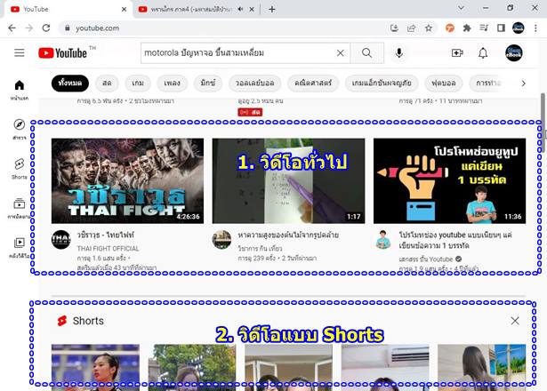Open Explore compass in sidebar
The height and width of the screenshot is (391, 547).
point(20,129)
